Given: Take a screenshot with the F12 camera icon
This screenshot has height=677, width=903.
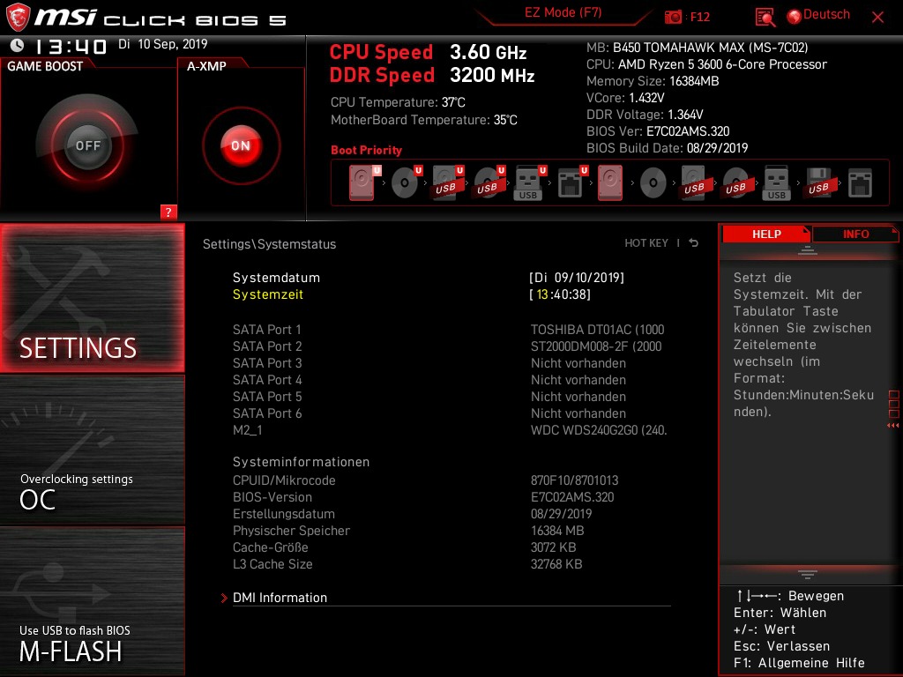Looking at the screenshot, I should pos(673,17).
